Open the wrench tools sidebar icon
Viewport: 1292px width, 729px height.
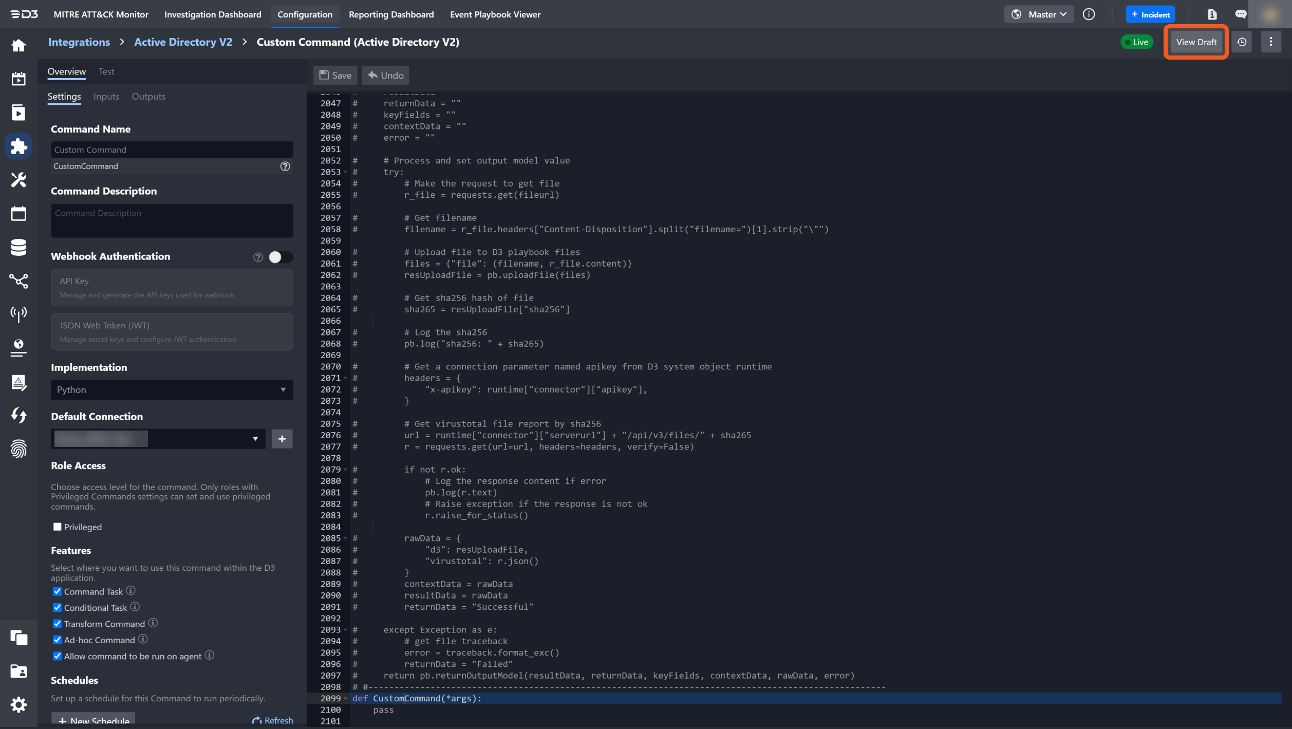click(x=18, y=180)
